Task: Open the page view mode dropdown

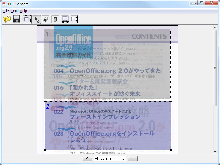Action: [x=109, y=159]
